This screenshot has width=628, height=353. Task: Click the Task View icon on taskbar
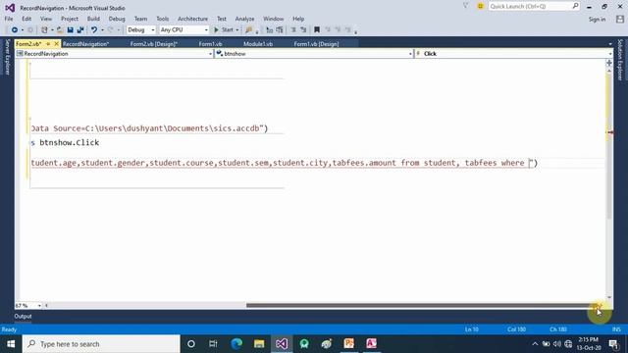213,344
